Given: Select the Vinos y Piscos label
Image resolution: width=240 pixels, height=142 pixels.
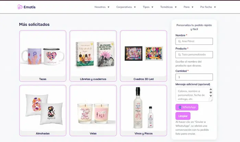Looking at the screenshot, I should coord(144,133).
